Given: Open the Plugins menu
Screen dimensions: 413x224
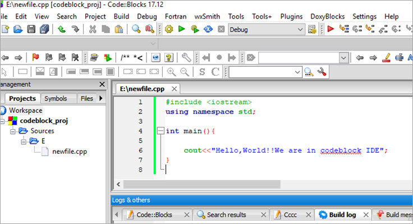Looking at the screenshot, I should tap(291, 16).
